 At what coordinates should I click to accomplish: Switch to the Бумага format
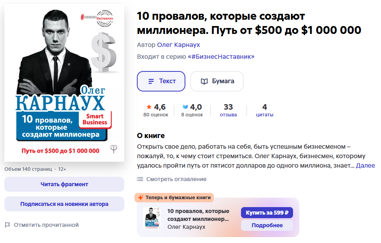217,81
